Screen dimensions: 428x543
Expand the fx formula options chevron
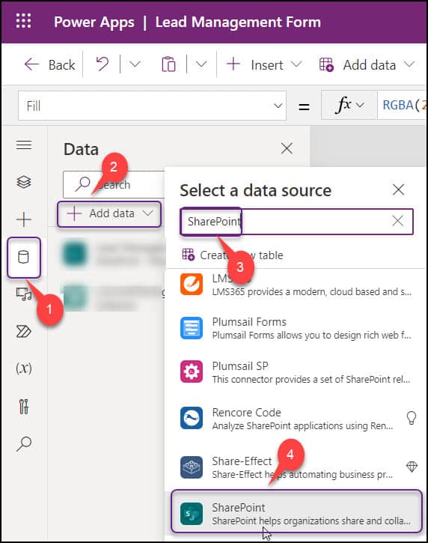coord(360,105)
